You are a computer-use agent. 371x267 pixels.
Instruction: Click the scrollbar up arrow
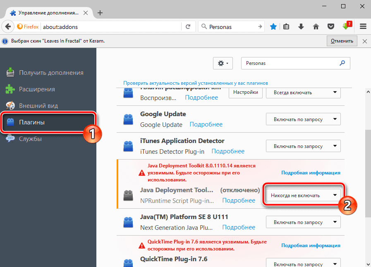coord(368,91)
